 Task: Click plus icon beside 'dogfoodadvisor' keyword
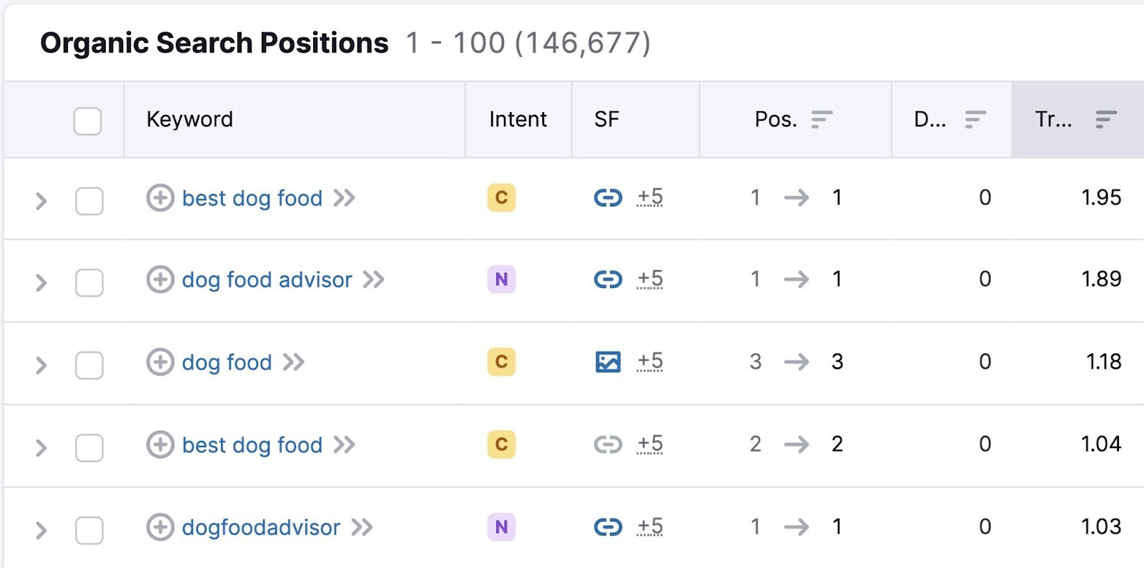click(160, 527)
